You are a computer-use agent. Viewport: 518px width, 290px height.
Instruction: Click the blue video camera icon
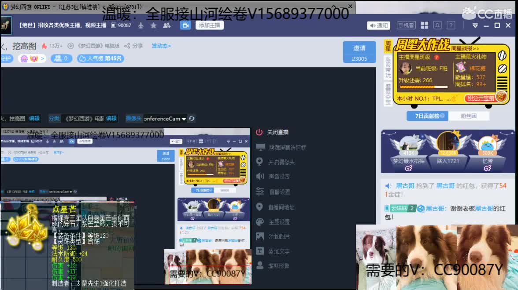(x=185, y=25)
